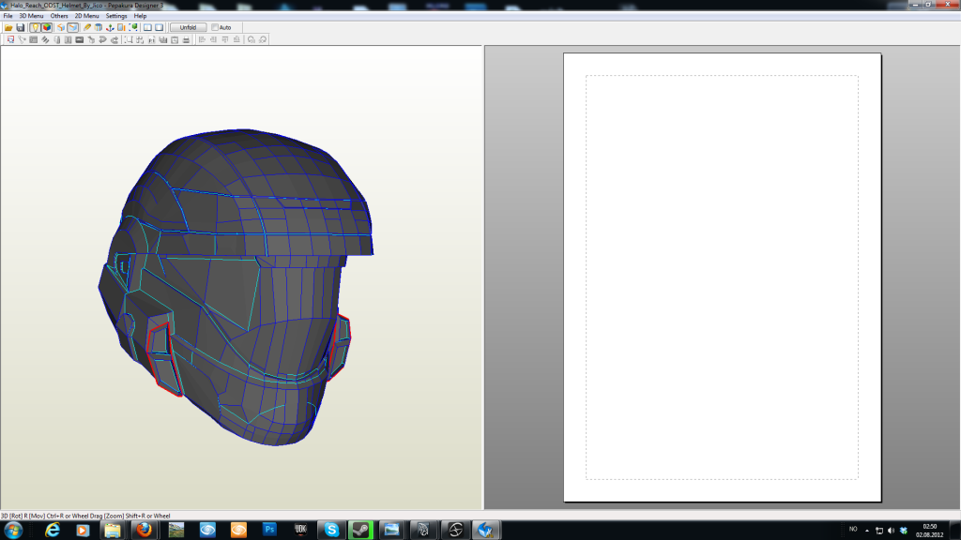Launch Internet Explorer from taskbar
The width and height of the screenshot is (961, 540).
pyautogui.click(x=53, y=530)
